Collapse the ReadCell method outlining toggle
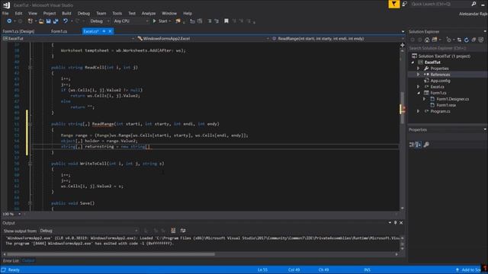Screen dimensions: 488x274 (x=30, y=68)
